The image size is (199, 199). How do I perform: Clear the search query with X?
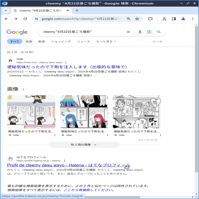point(128,32)
